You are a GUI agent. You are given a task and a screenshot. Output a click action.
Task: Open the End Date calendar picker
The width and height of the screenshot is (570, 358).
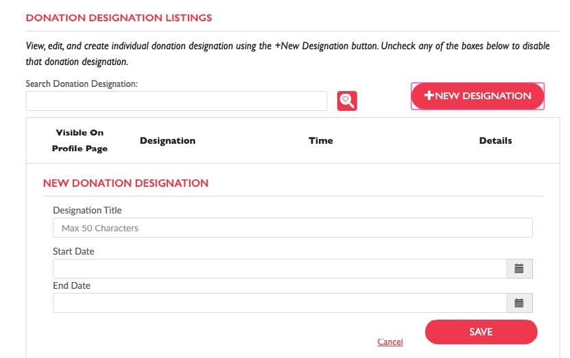coord(519,303)
